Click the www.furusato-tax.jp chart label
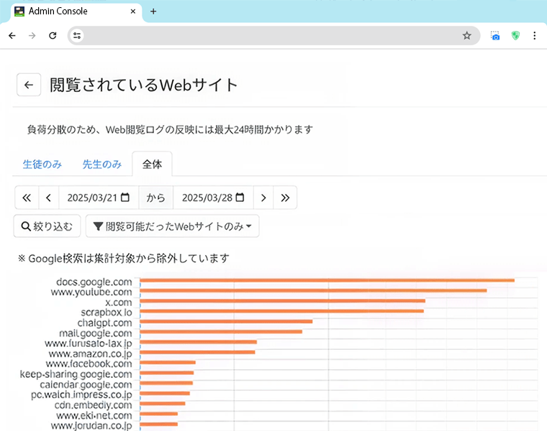 89,343
